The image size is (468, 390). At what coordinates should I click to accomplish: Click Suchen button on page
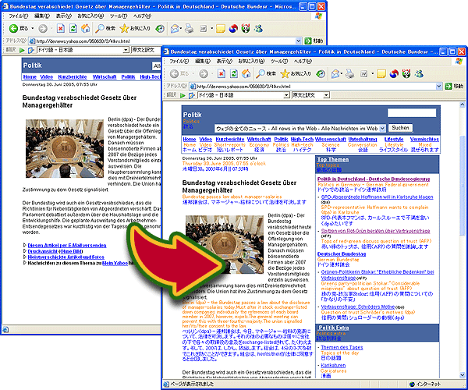click(400, 128)
